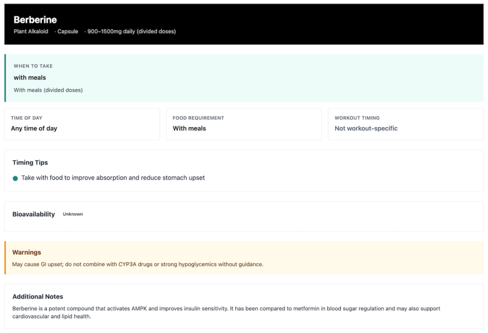488x333 pixels.
Task: Click the teal bullet icon beside the timing tip
Action: pos(16,178)
